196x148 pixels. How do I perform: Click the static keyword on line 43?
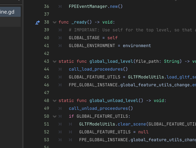click(66, 61)
